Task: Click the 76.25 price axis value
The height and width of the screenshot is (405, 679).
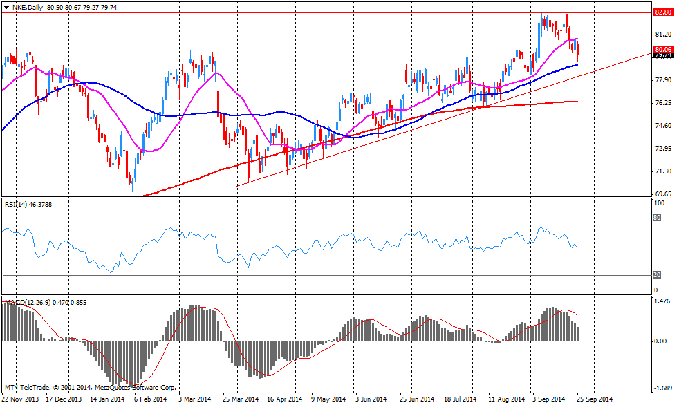Action: (x=662, y=103)
